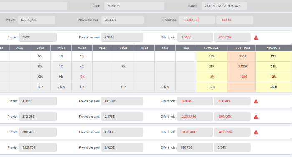
Task: Click the Diferència field 596,75€
Action: (x=195, y=147)
